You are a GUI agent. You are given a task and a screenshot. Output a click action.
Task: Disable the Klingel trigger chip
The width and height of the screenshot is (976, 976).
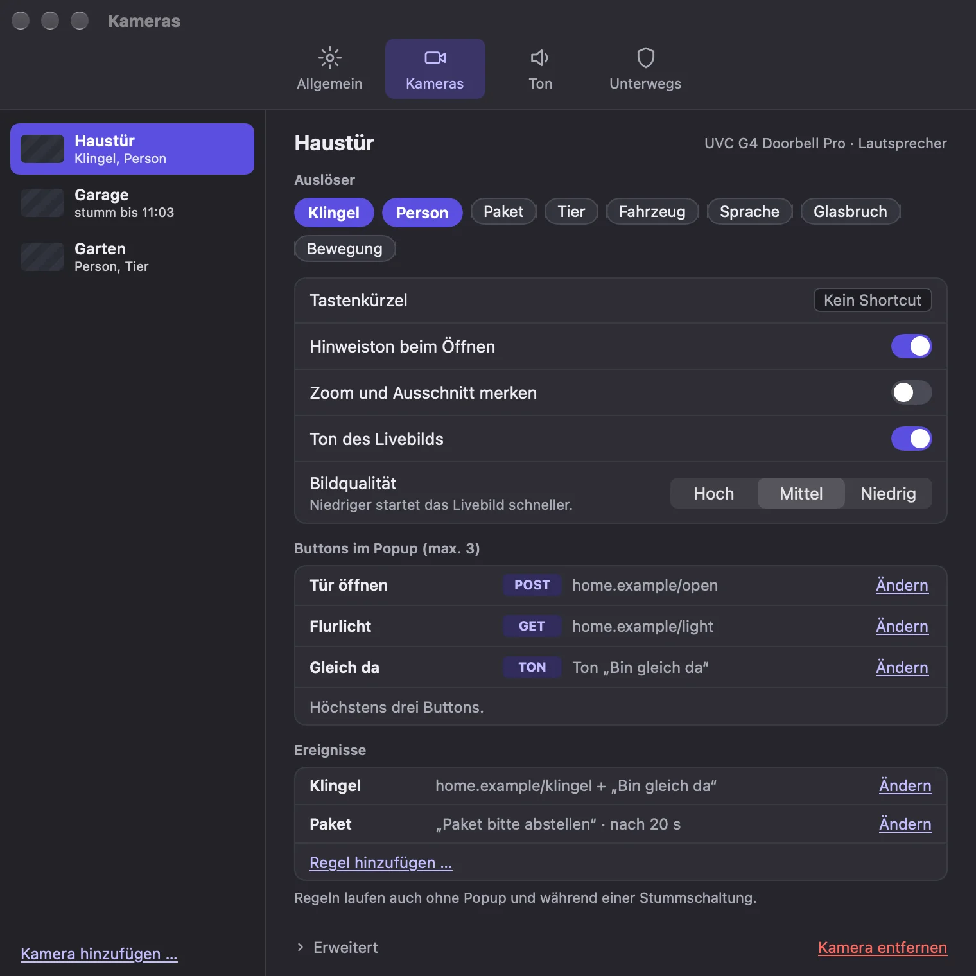334,213
